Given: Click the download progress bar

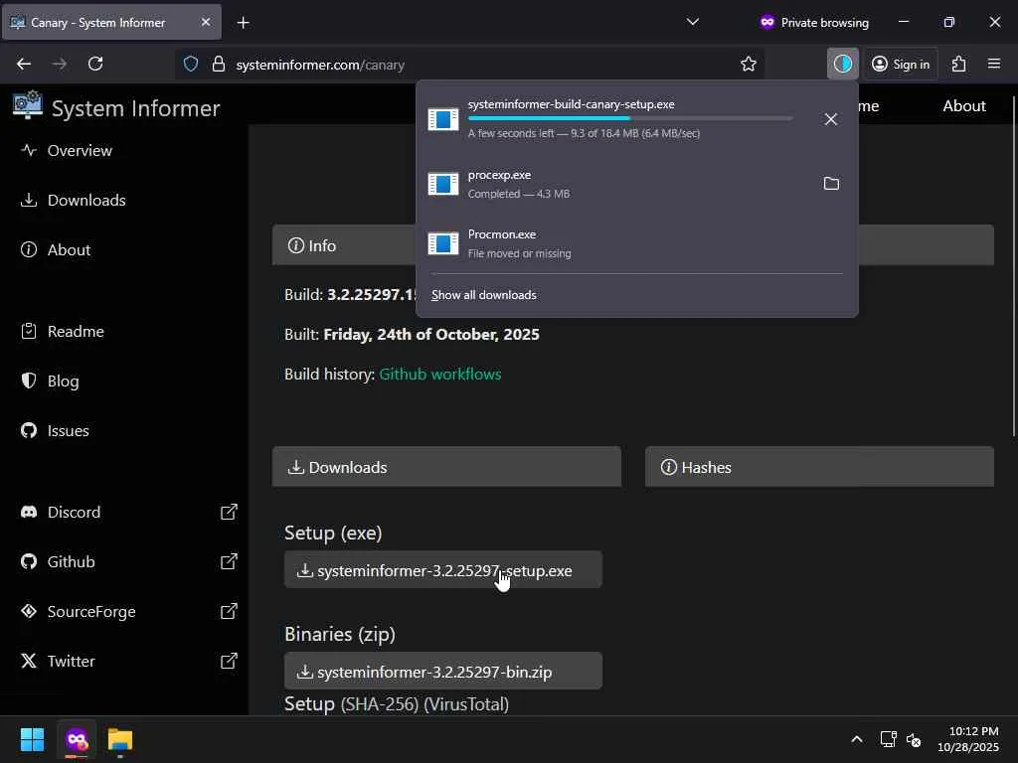Looking at the screenshot, I should point(629,119).
